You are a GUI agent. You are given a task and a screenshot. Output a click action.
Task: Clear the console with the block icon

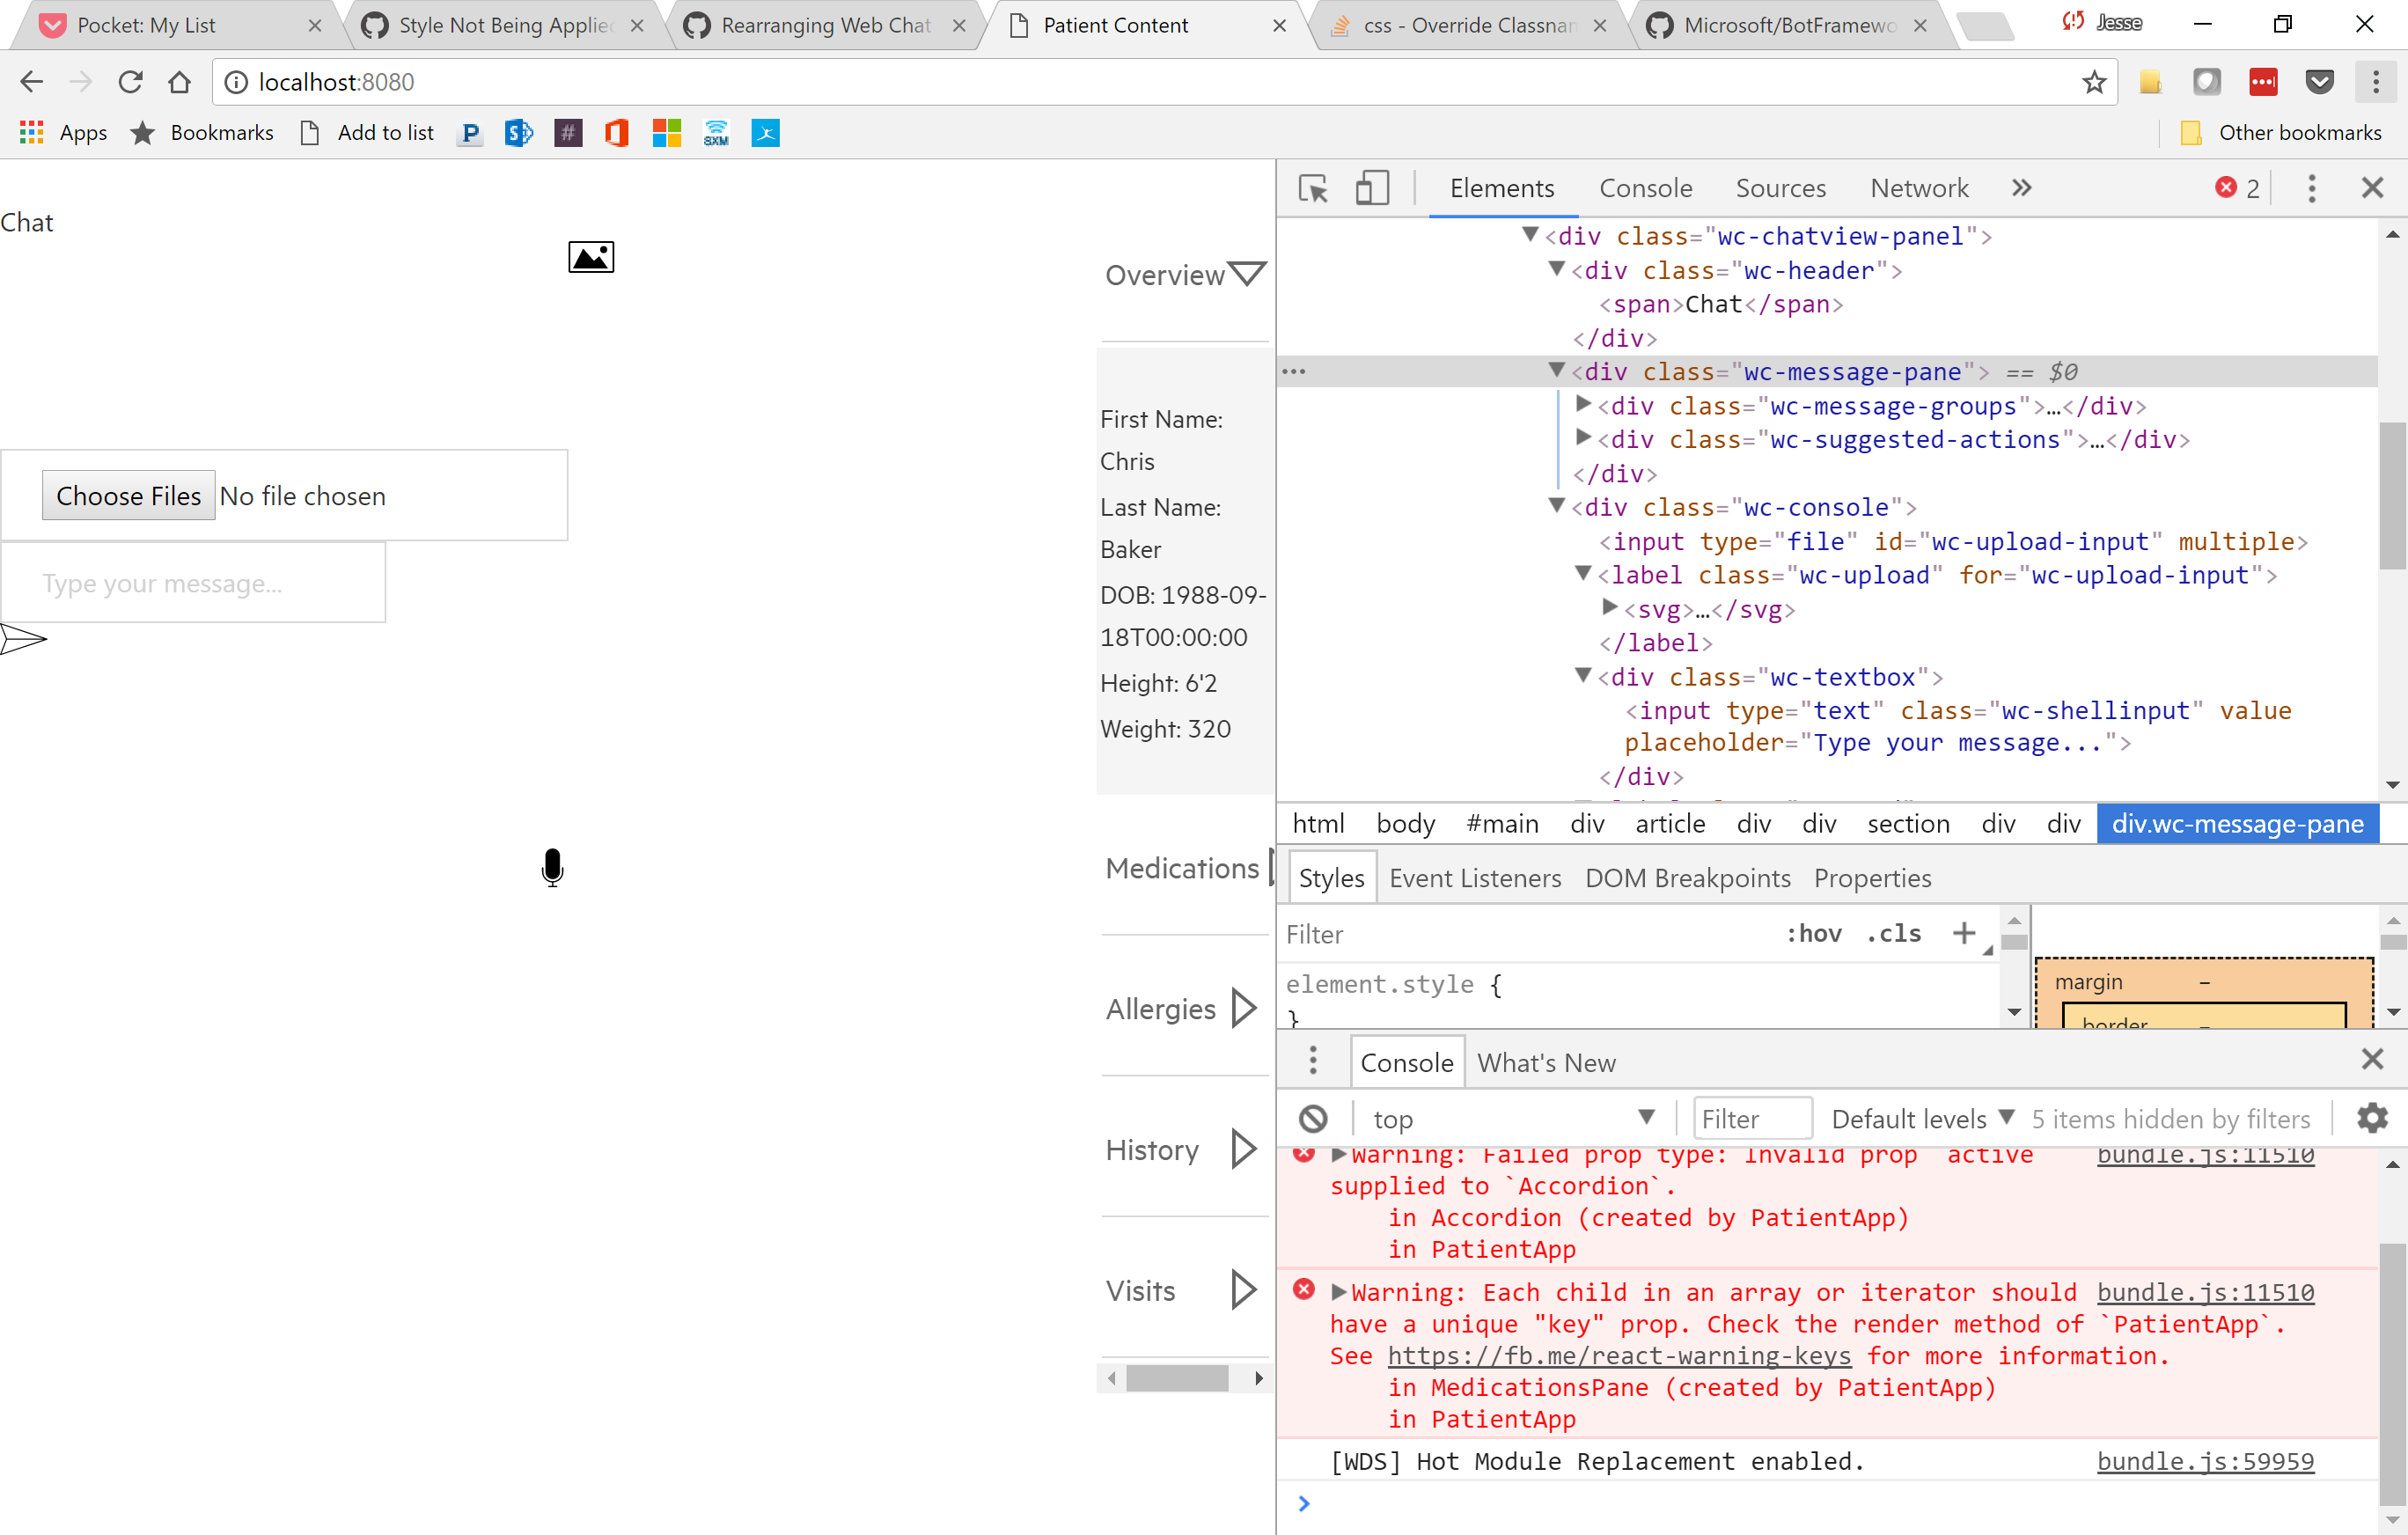coord(1313,1118)
